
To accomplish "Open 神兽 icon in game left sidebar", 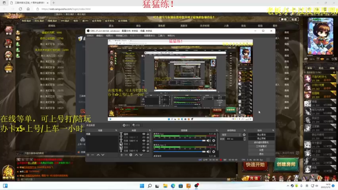I will click(x=8, y=30).
